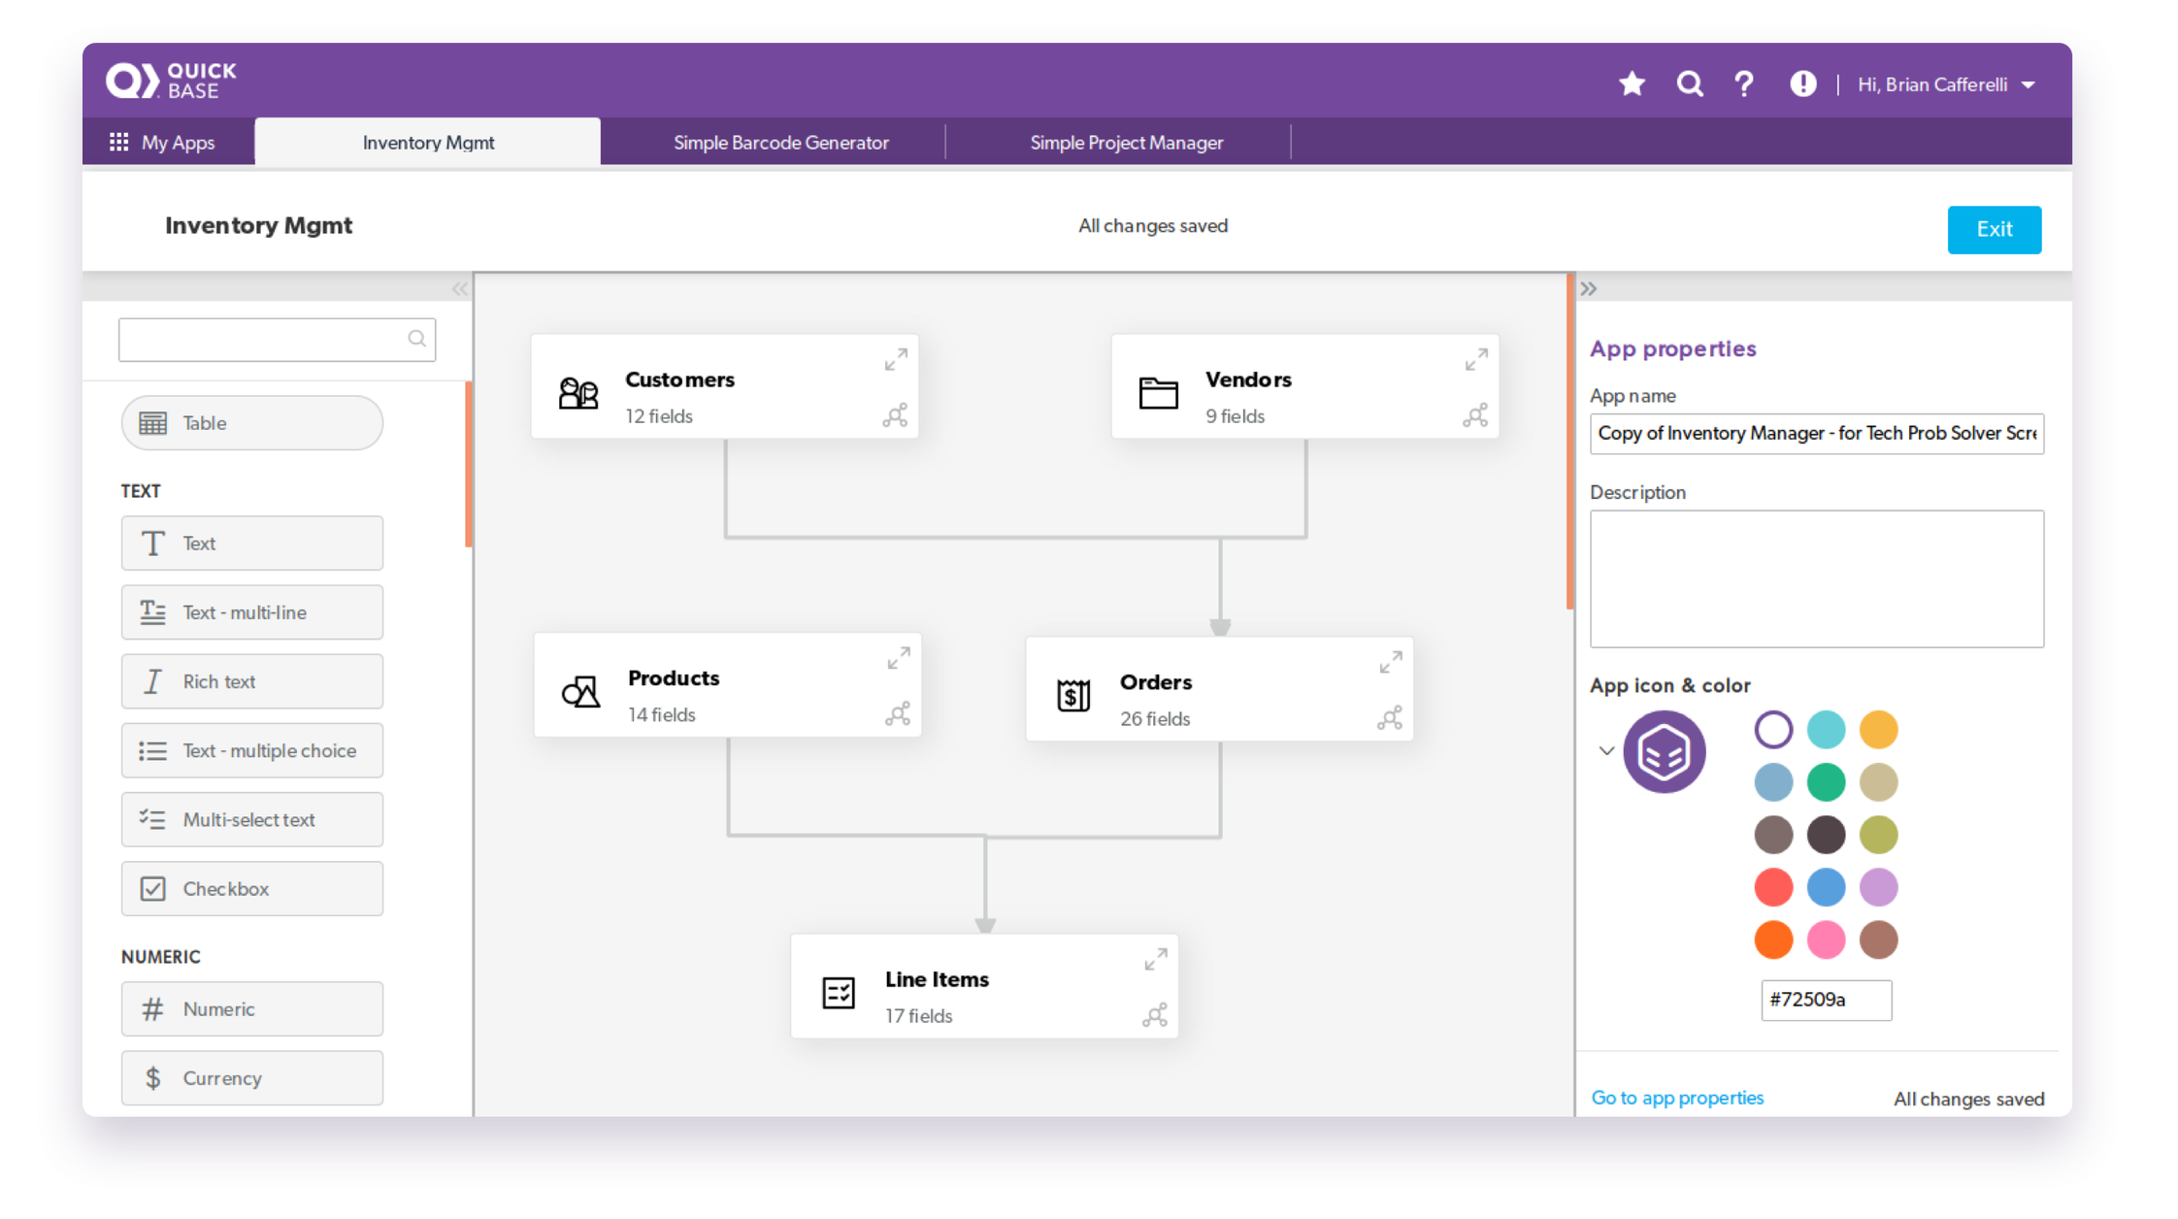Image resolution: width=2178 pixels, height=1219 pixels.
Task: Click the Exit button
Action: pyautogui.click(x=1994, y=229)
